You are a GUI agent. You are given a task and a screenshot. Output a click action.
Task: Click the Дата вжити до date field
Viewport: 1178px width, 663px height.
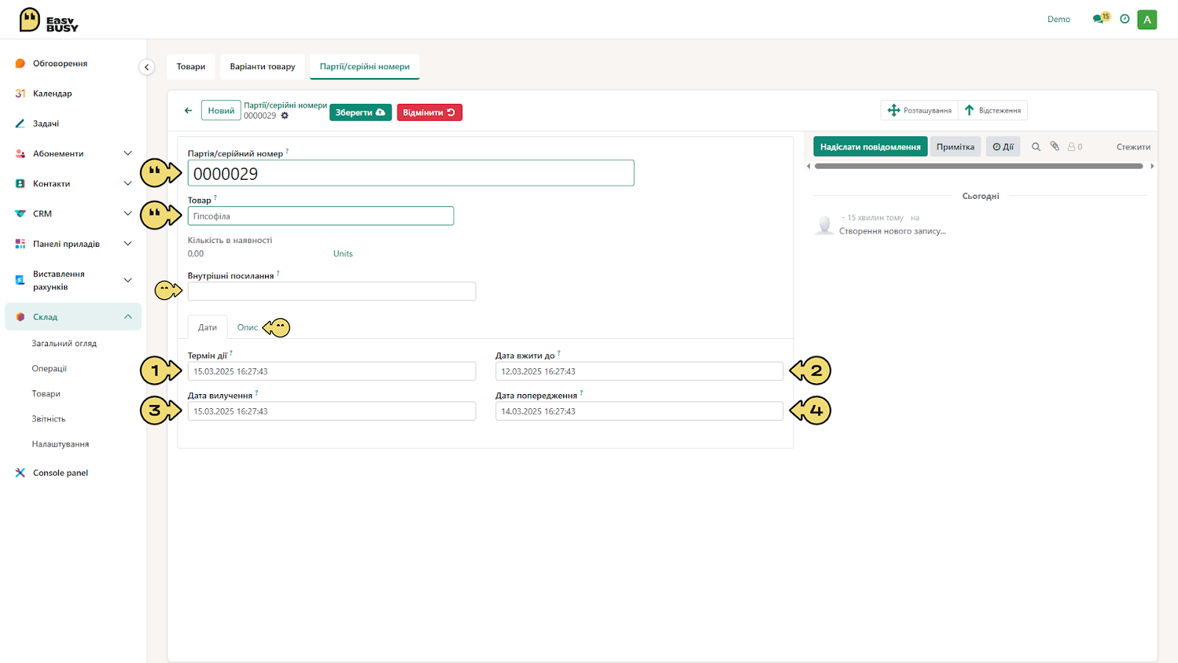[x=639, y=371]
